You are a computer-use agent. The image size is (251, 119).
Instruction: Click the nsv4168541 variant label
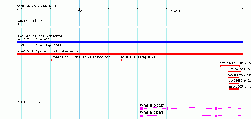click(x=240, y=86)
